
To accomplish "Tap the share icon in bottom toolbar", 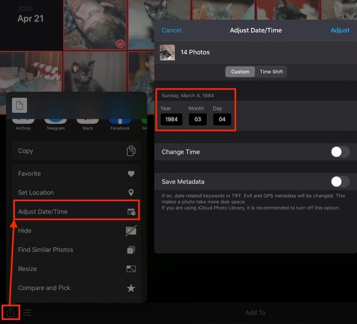I will pos(11,313).
